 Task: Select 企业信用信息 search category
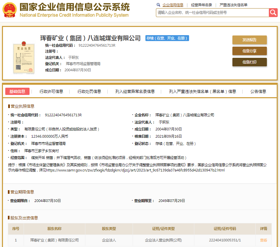[x=173, y=5]
